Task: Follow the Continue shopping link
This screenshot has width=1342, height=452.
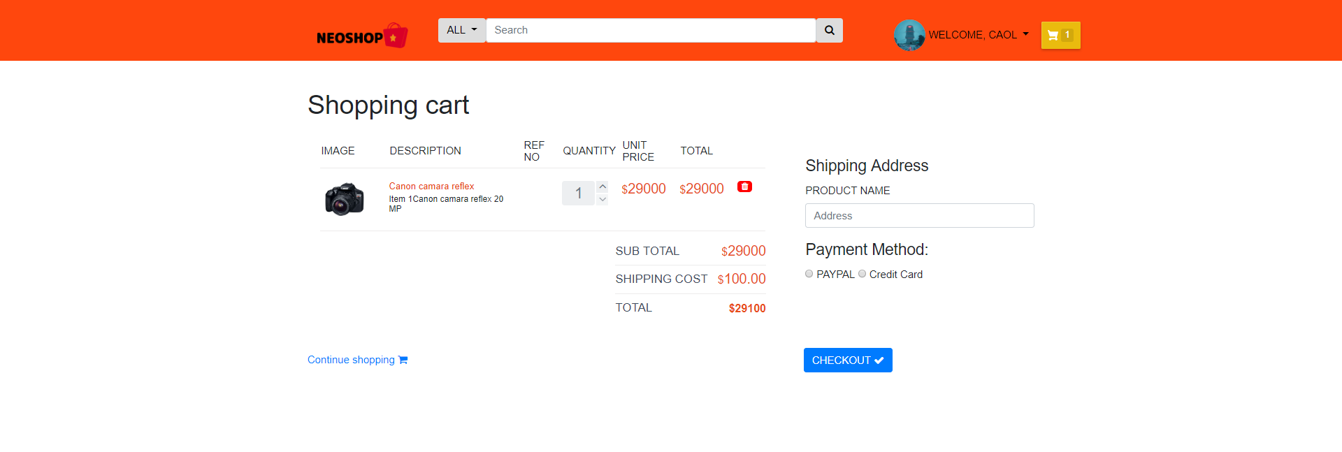Action: coord(357,360)
